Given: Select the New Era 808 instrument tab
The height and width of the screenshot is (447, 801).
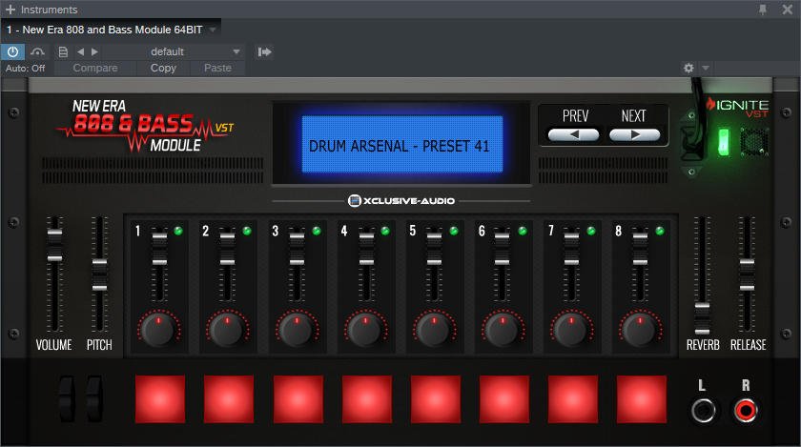Looking at the screenshot, I should coord(105,30).
